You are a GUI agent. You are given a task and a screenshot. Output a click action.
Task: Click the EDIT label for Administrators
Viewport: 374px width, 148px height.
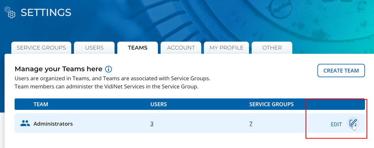tap(336, 124)
